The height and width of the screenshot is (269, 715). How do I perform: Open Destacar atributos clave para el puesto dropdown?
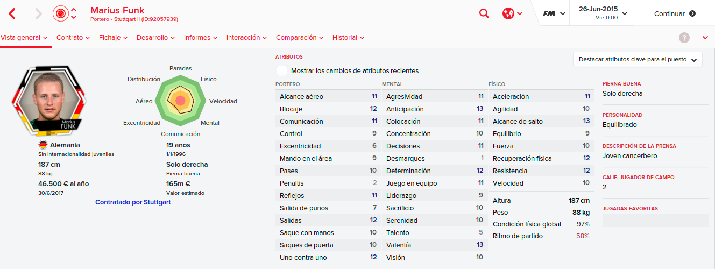[638, 60]
